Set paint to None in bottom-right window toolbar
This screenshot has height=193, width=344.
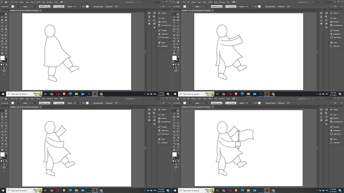(x=178, y=161)
